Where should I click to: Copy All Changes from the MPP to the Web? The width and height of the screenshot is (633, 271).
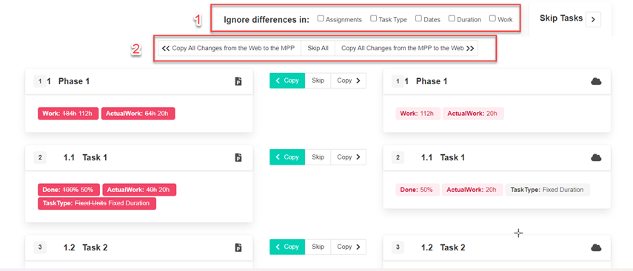tap(406, 48)
